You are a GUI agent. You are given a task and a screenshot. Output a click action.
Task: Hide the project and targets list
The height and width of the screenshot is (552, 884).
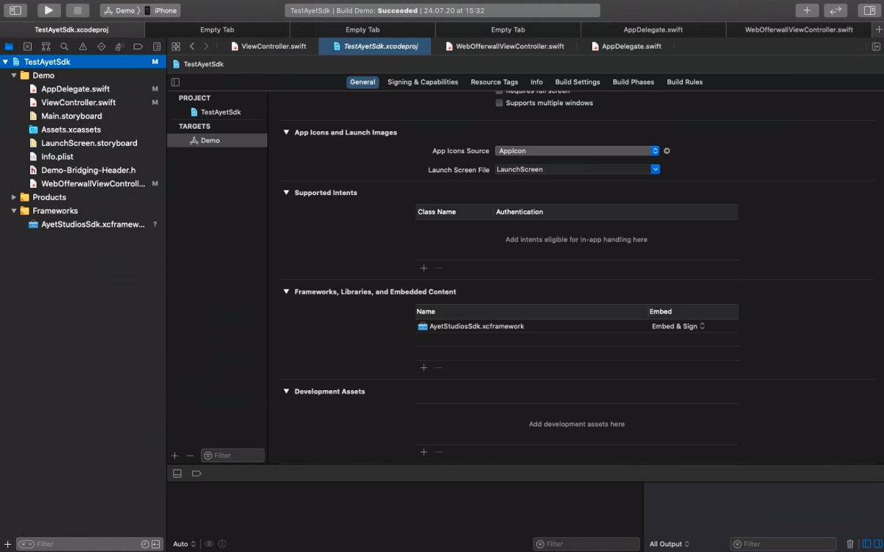(x=175, y=82)
